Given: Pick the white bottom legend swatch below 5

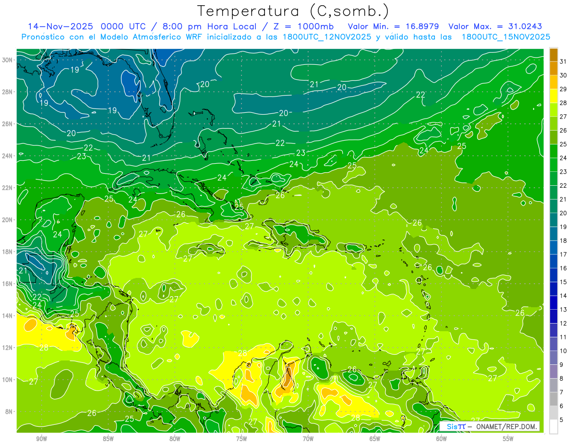Looking at the screenshot, I should pos(553,427).
